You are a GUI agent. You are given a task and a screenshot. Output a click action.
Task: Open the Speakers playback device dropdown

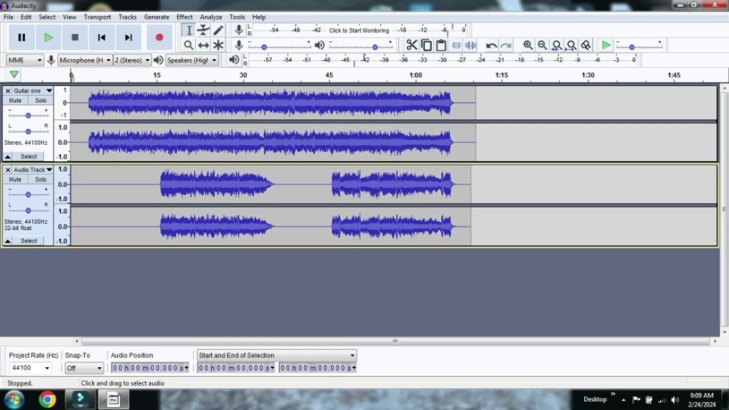[x=192, y=60]
